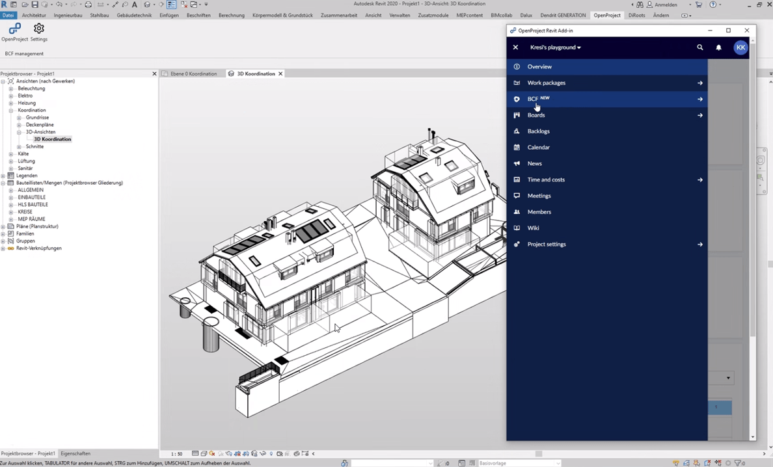Click the text tool icon in quick access toolbar
Screen dimensions: 773x467
[x=135, y=5]
